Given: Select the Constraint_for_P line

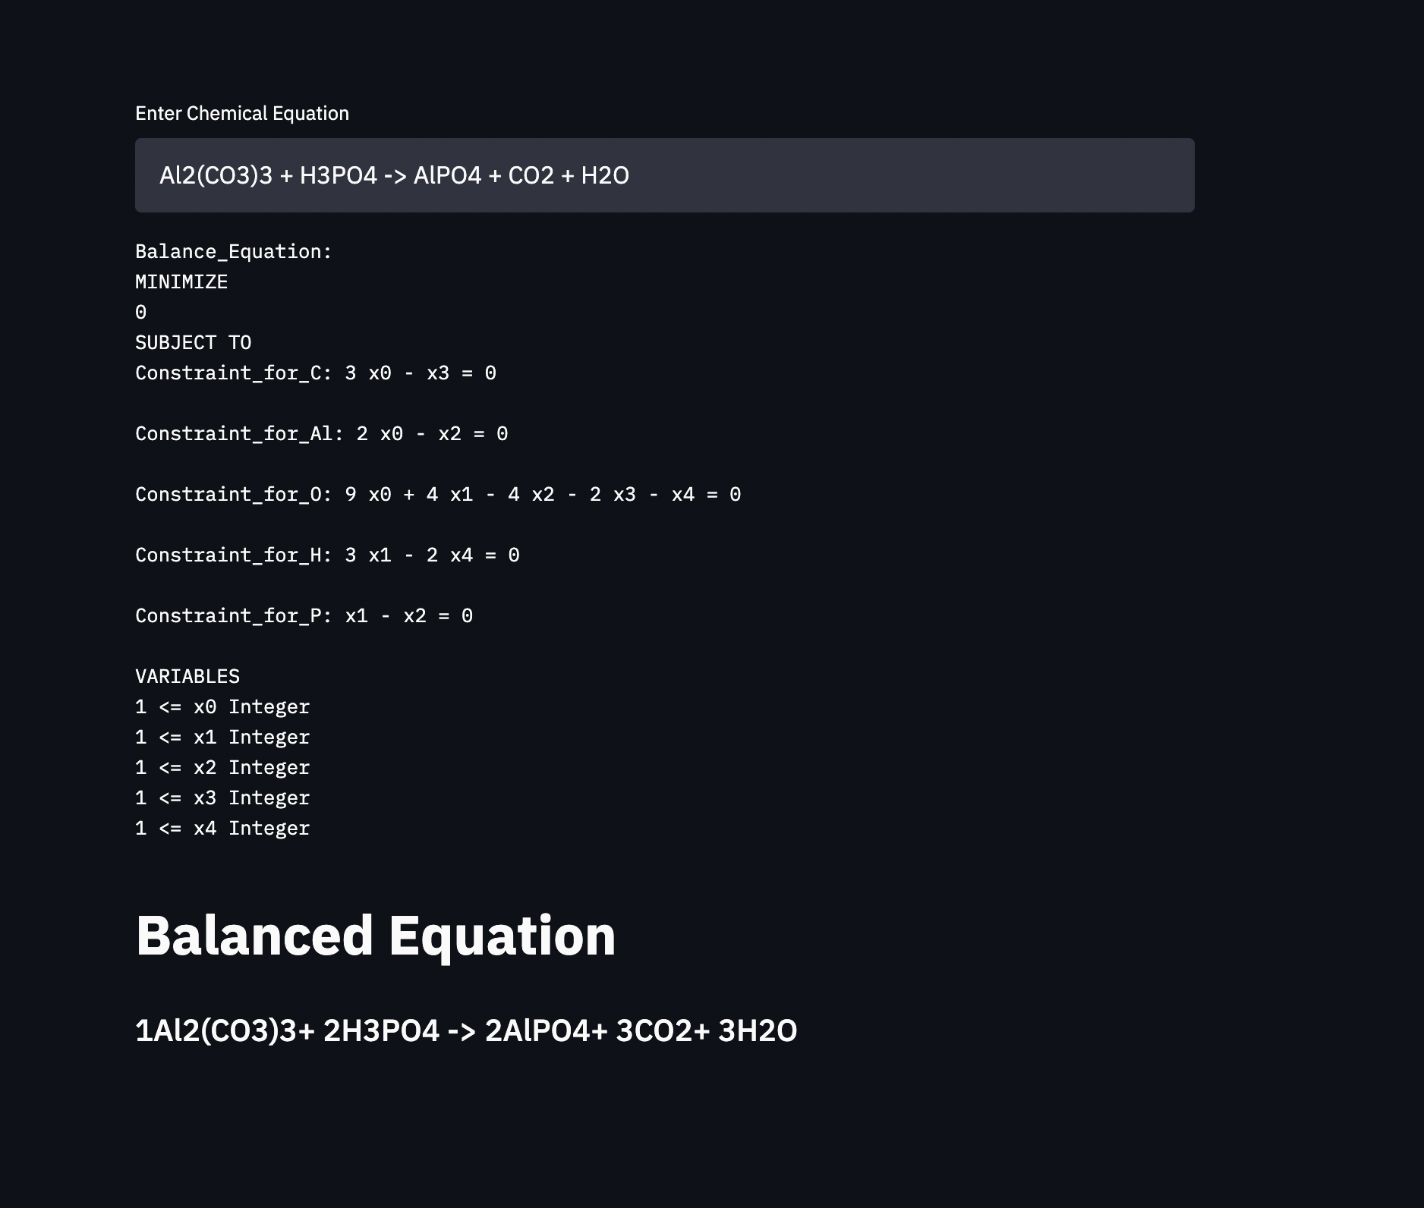Looking at the screenshot, I should click(304, 616).
